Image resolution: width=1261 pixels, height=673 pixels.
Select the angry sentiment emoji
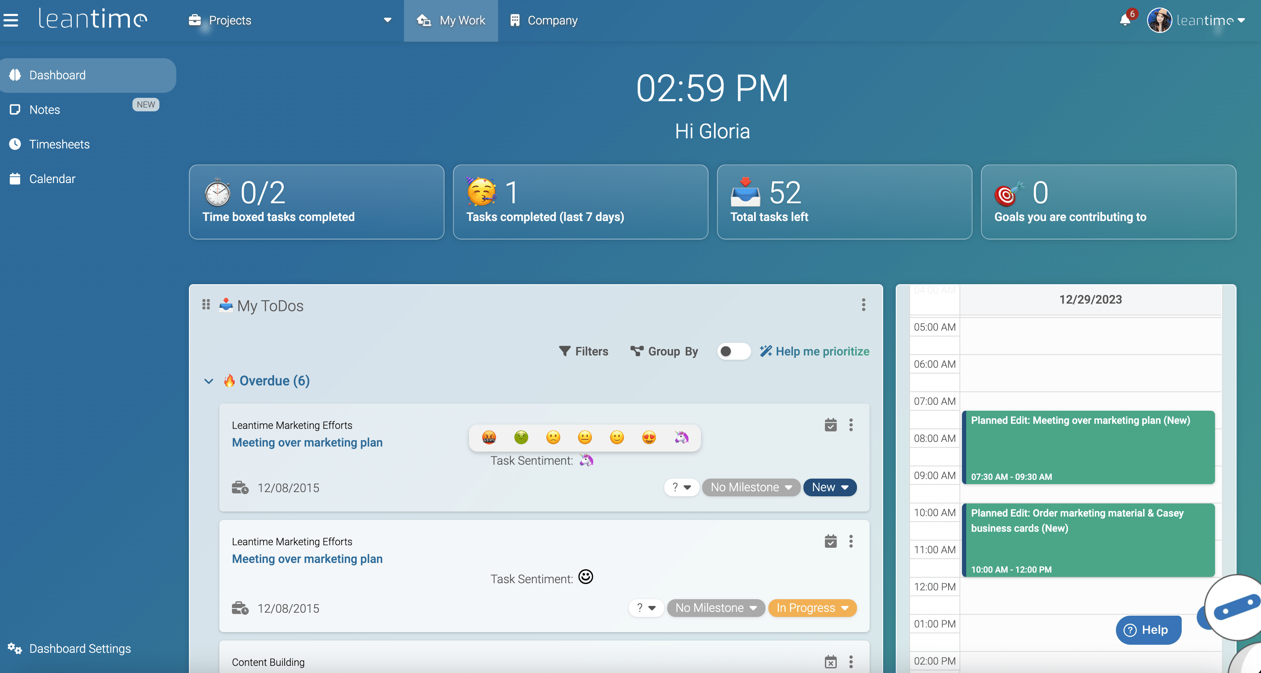pyautogui.click(x=489, y=437)
